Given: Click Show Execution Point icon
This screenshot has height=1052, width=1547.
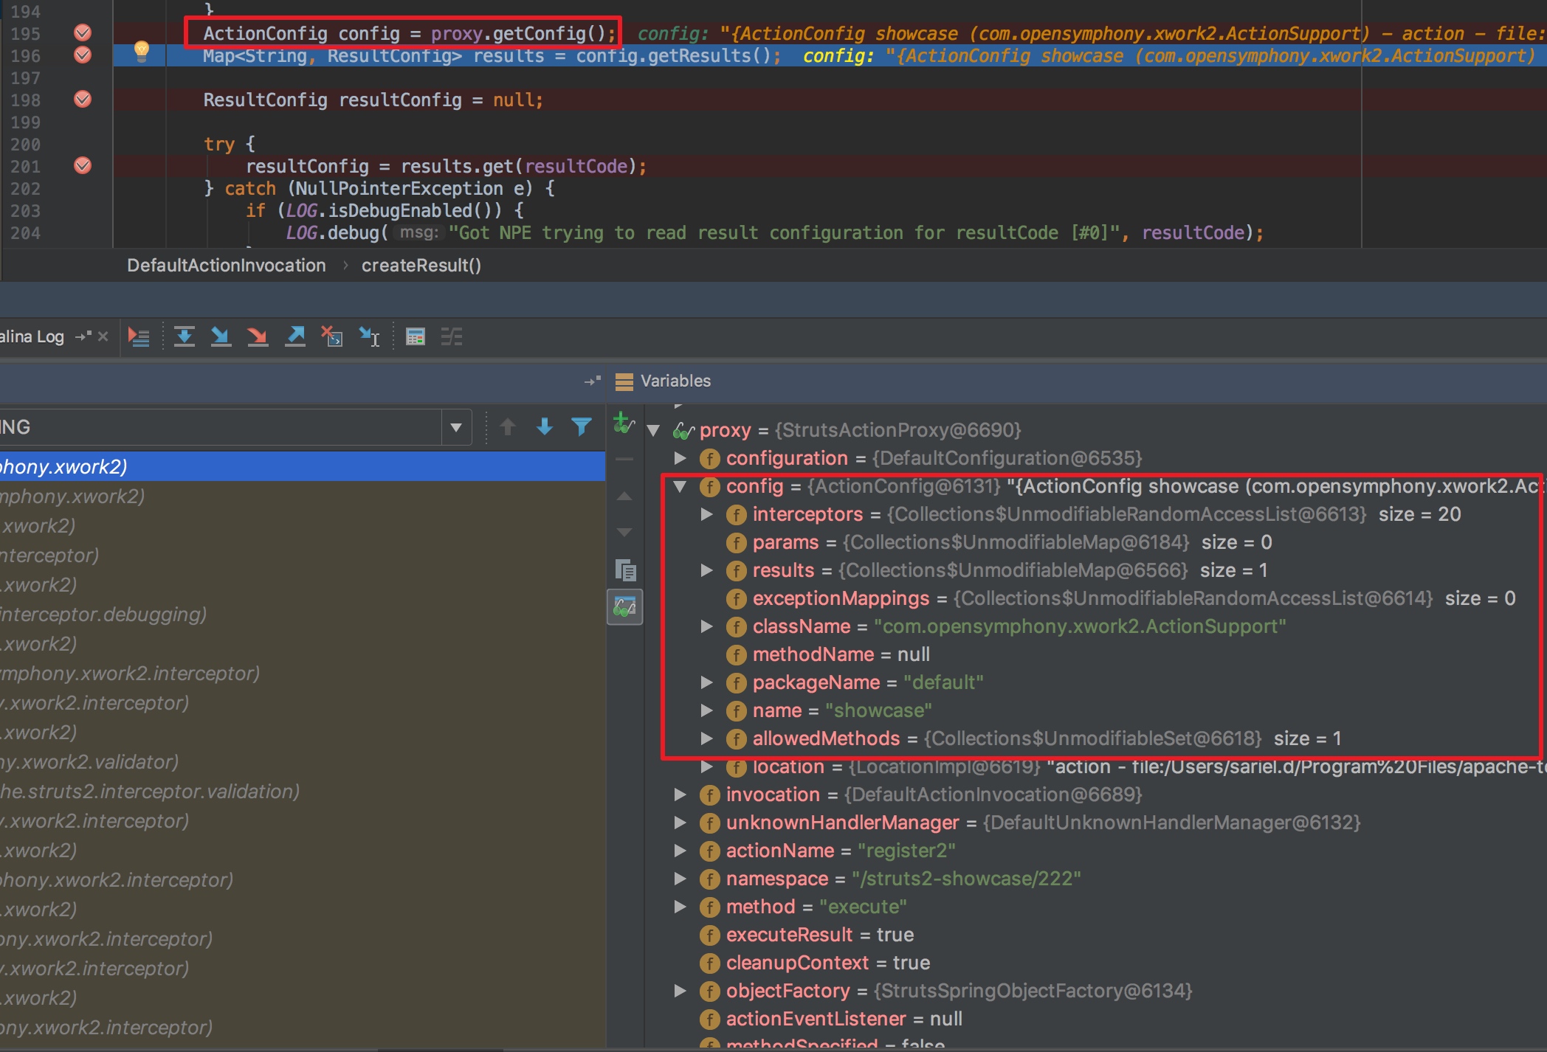Looking at the screenshot, I should pyautogui.click(x=139, y=337).
